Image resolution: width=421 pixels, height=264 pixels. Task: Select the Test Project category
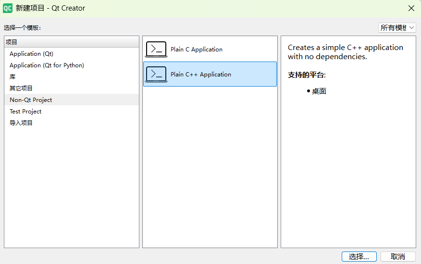click(72, 112)
